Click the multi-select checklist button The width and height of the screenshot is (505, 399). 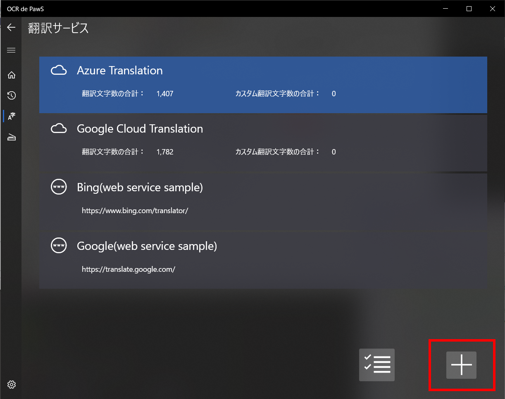(377, 365)
